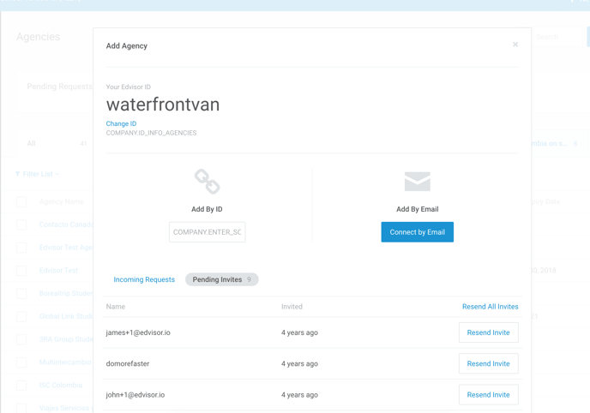Click the Connect by Email button
This screenshot has height=413, width=590.
tap(418, 232)
